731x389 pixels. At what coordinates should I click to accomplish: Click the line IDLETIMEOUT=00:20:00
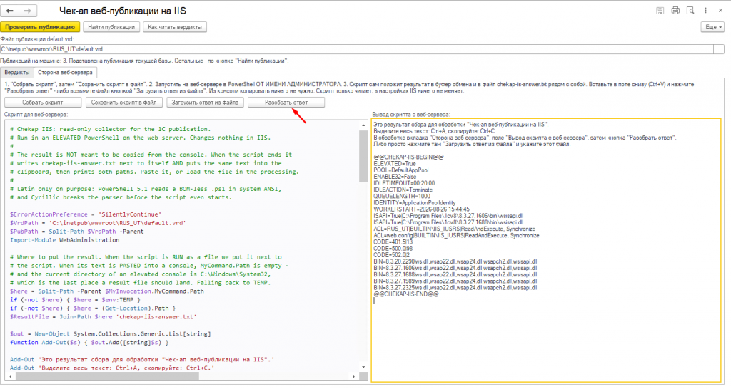coord(404,183)
